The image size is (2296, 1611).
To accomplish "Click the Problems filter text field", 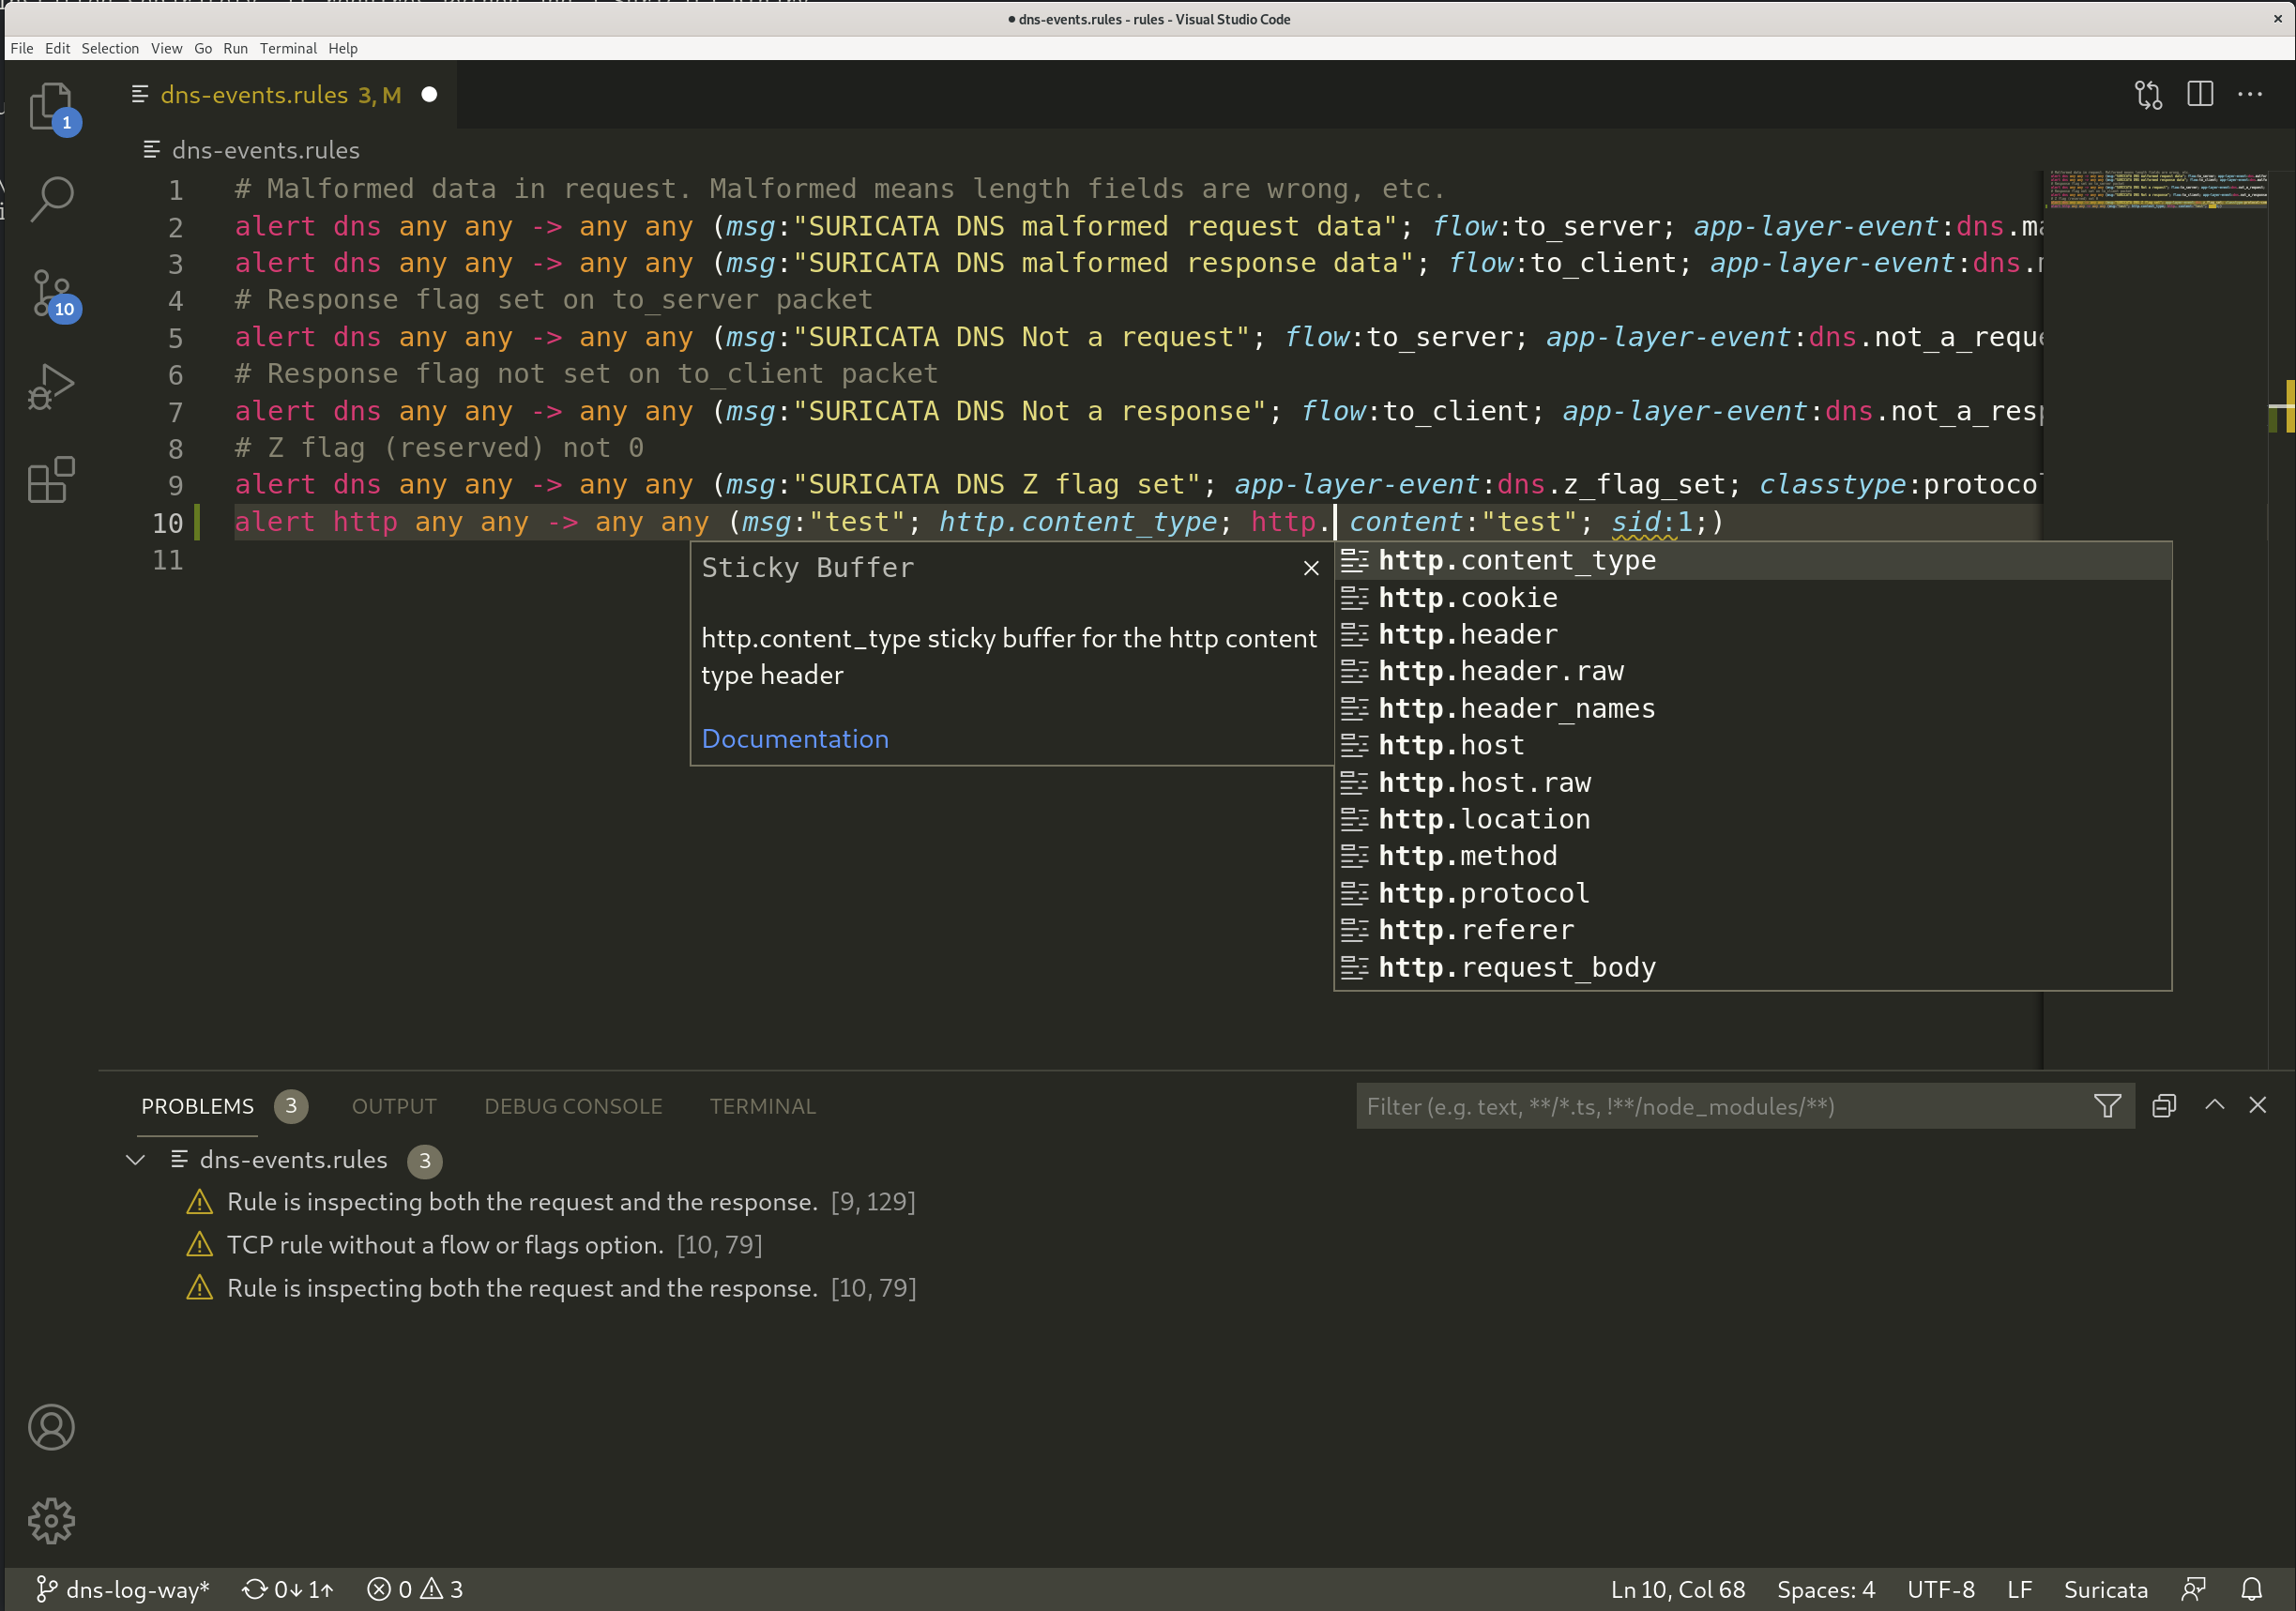I will [x=1720, y=1106].
